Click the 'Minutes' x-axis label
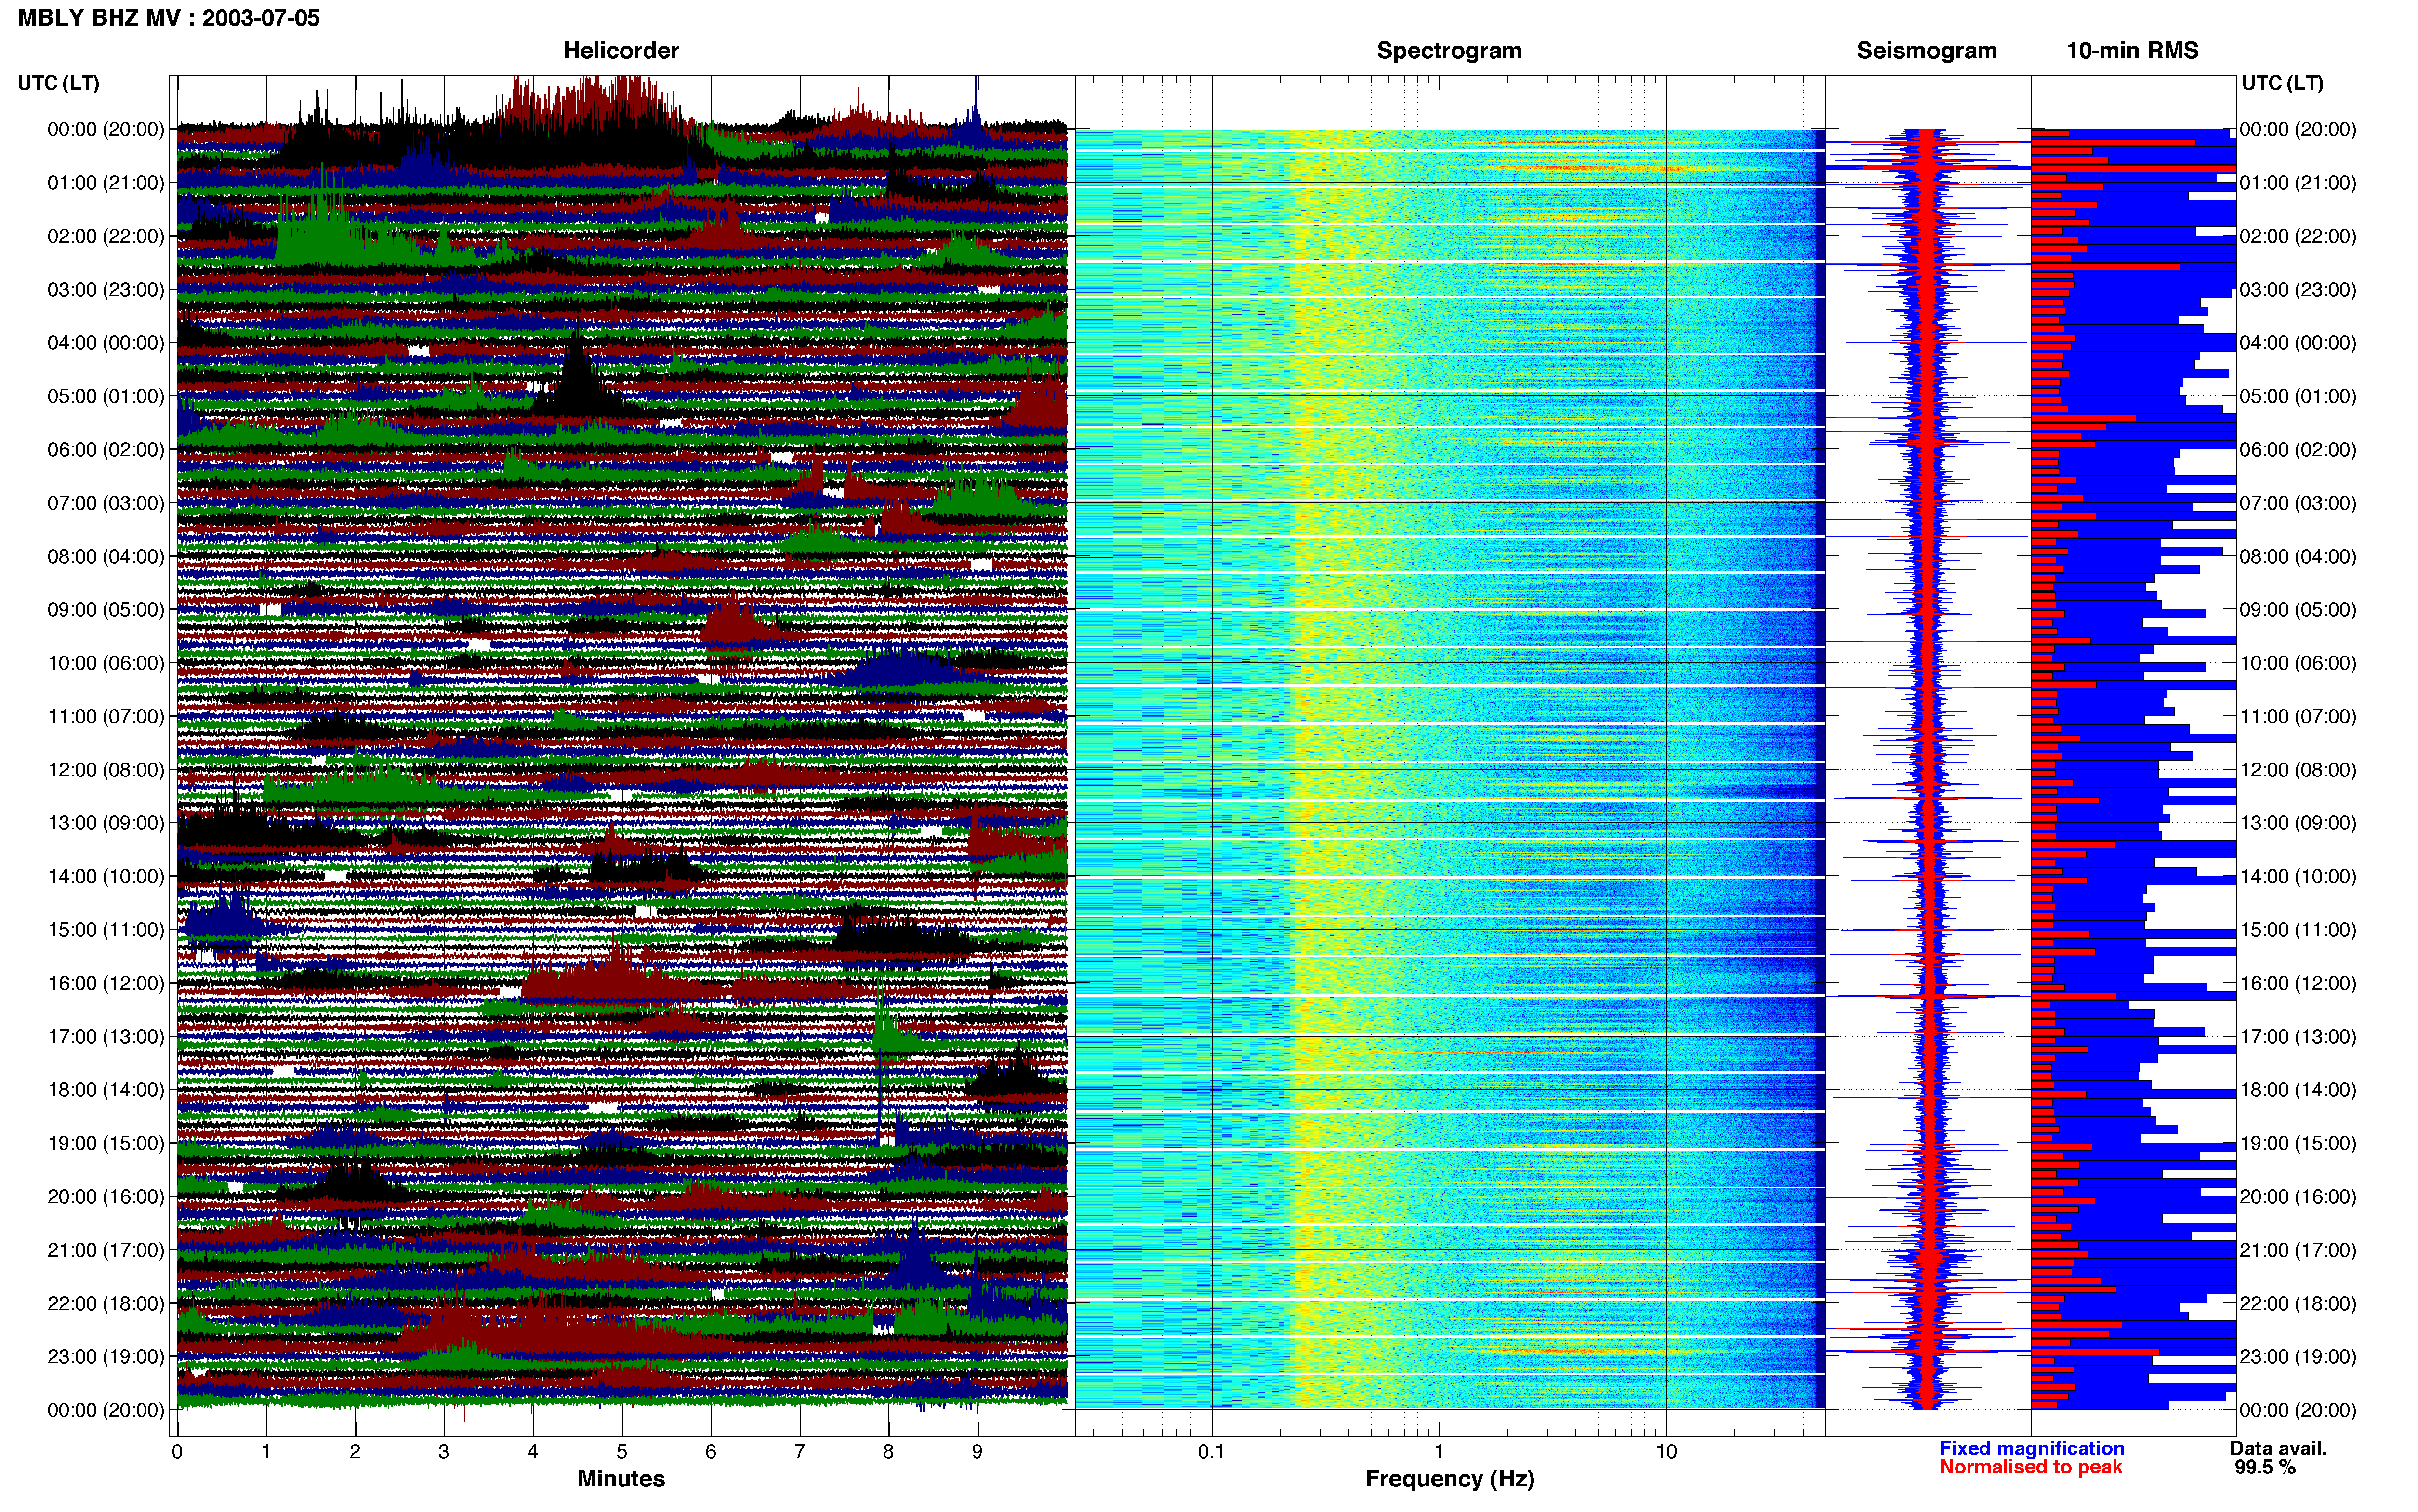Image resolution: width=2418 pixels, height=1512 pixels. coord(621,1478)
